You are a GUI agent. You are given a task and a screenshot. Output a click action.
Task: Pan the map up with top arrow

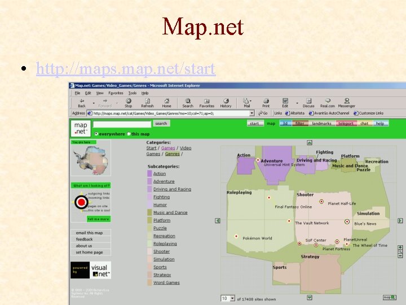point(310,142)
